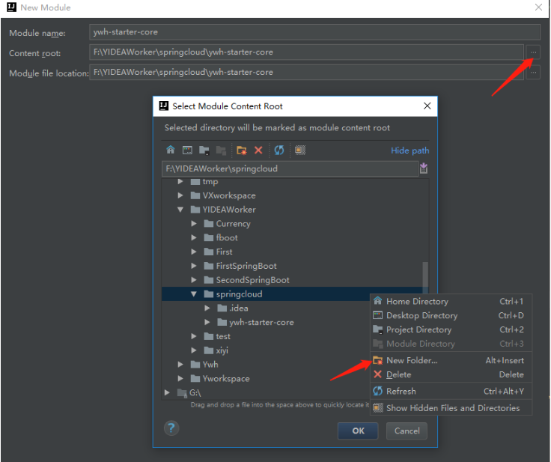Select the First folder row
Image resolution: width=551 pixels, height=462 pixels.
[295, 252]
